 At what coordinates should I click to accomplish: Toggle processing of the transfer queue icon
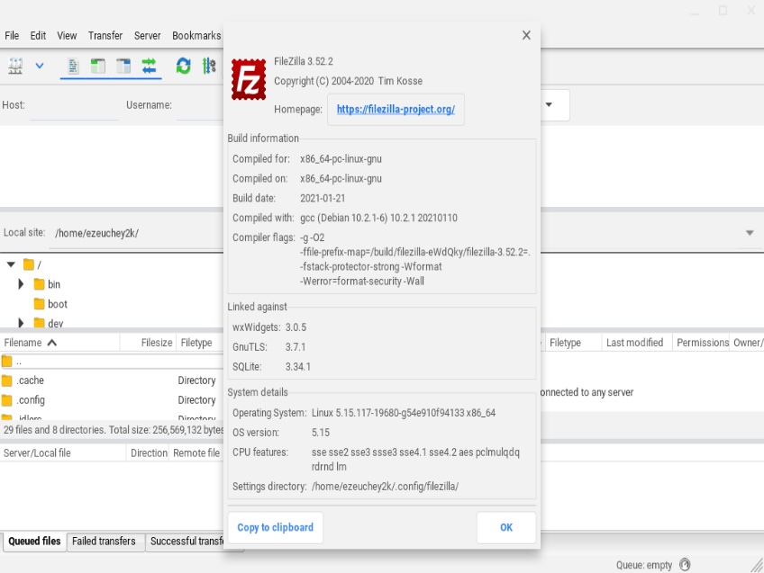coord(209,66)
